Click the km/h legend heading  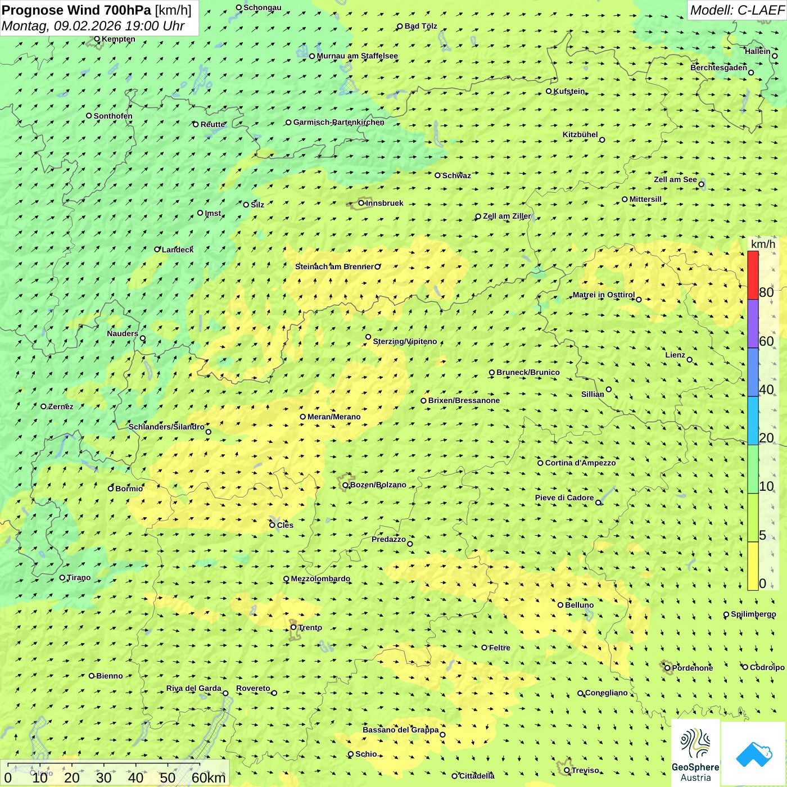[x=763, y=244]
